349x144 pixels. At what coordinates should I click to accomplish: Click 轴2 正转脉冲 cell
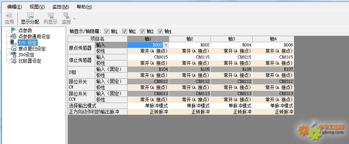190,112
